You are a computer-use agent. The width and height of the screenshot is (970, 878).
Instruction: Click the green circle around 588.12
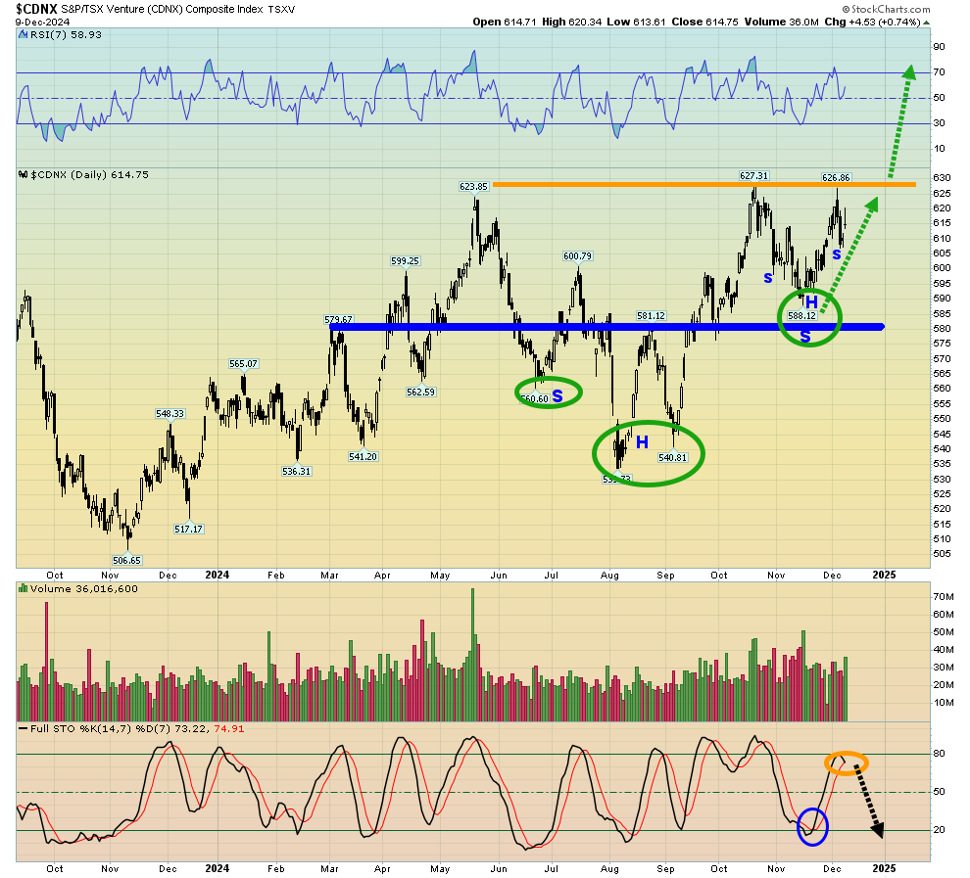point(809,315)
